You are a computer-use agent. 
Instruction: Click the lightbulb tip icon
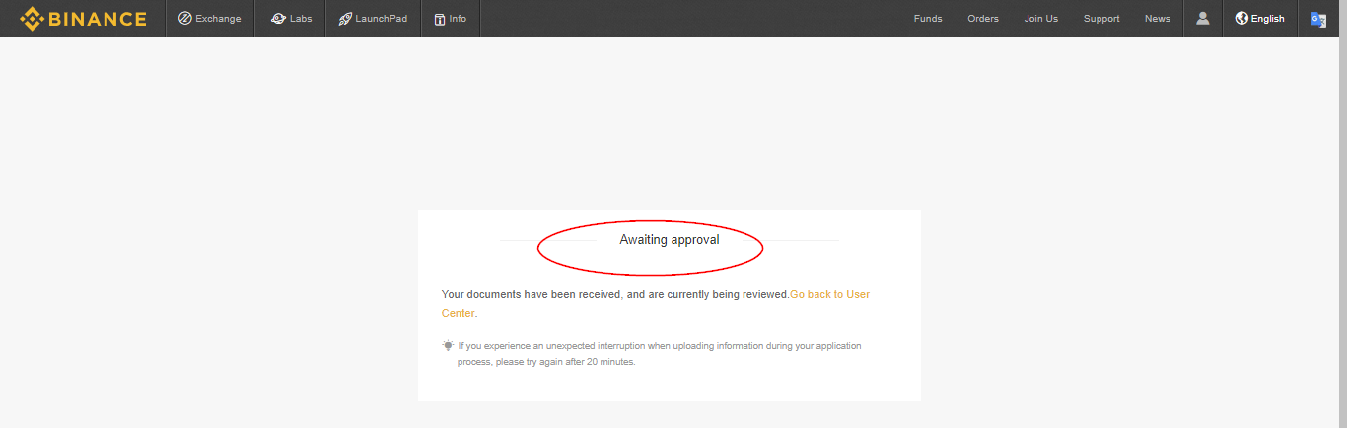[x=448, y=346]
